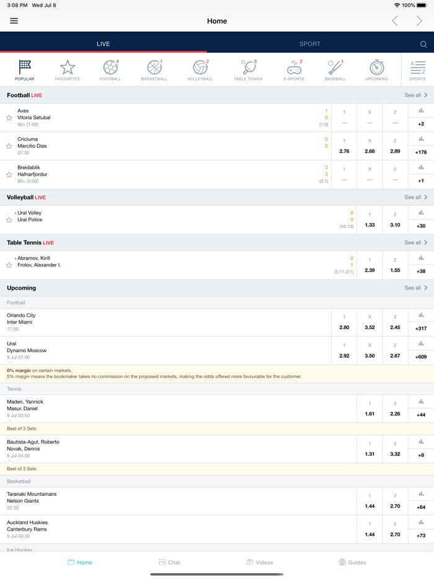
Task: Toggle favourite star for Ural Volley match
Action: (x=9, y=219)
